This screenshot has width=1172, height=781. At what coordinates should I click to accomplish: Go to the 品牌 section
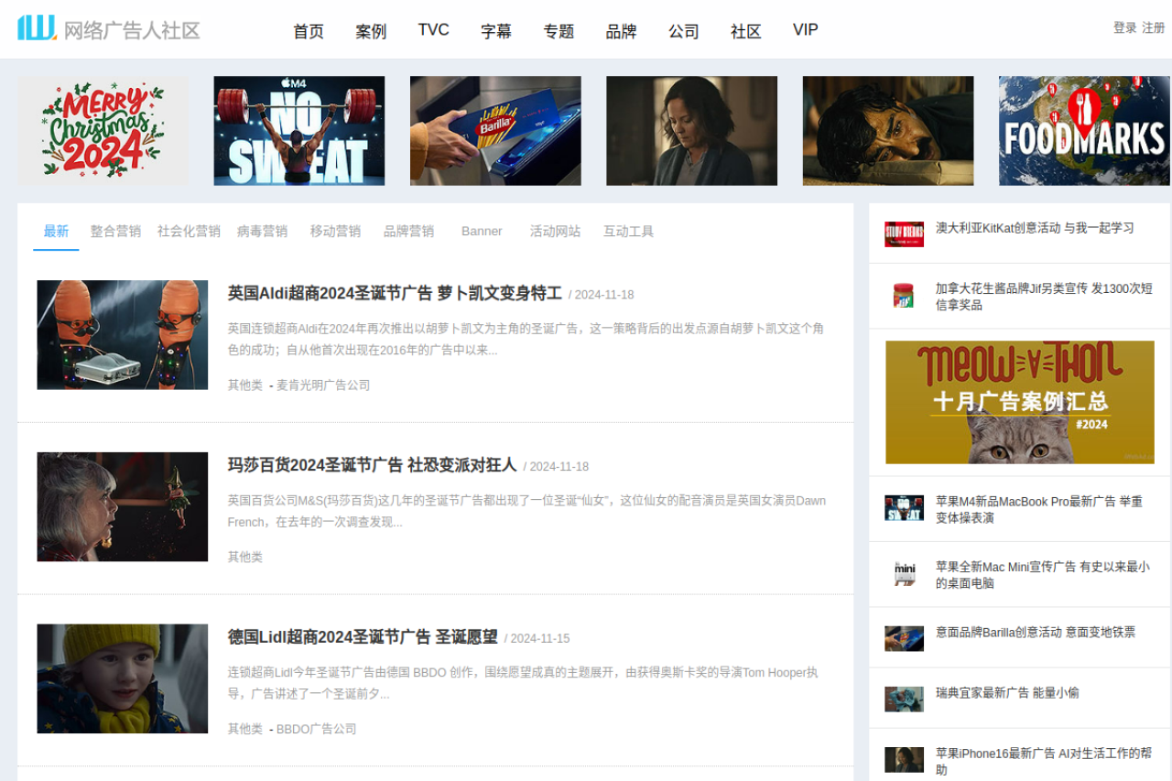(621, 31)
